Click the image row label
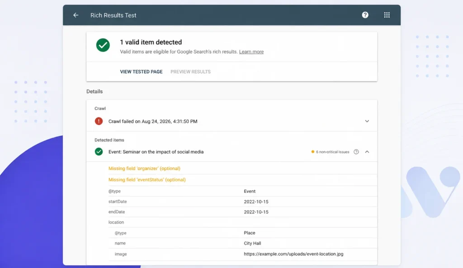 pos(120,254)
